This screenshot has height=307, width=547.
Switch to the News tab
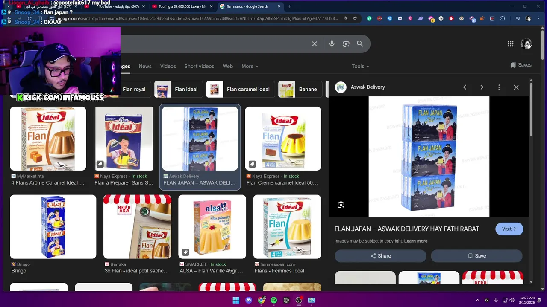coord(145,66)
